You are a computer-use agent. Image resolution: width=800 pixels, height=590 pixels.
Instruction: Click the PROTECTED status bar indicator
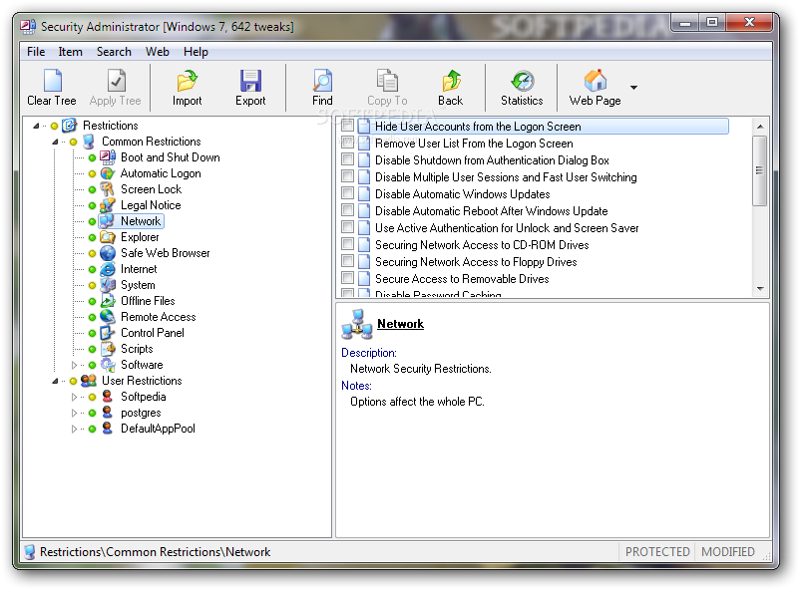[657, 552]
